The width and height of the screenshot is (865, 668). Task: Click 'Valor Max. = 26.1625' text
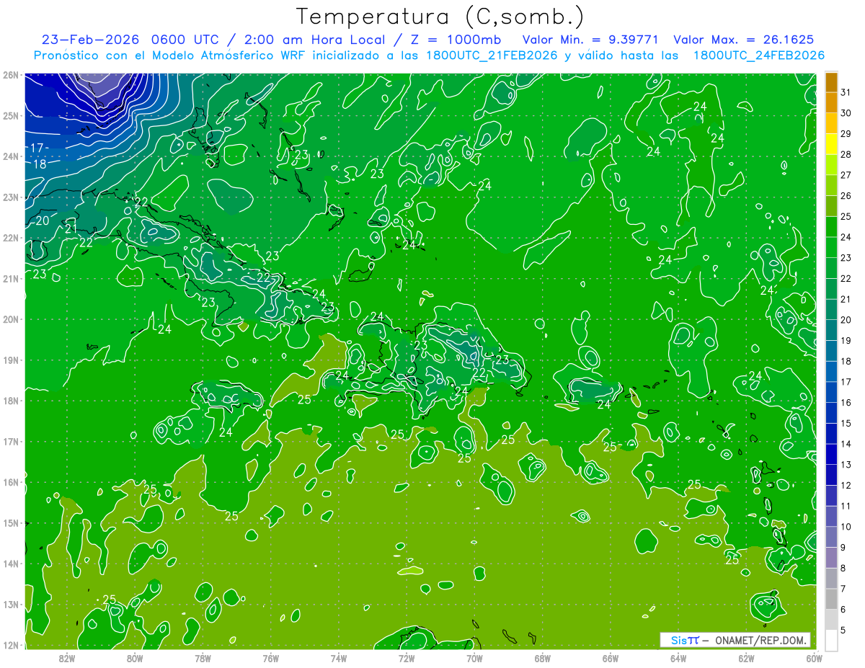[744, 40]
